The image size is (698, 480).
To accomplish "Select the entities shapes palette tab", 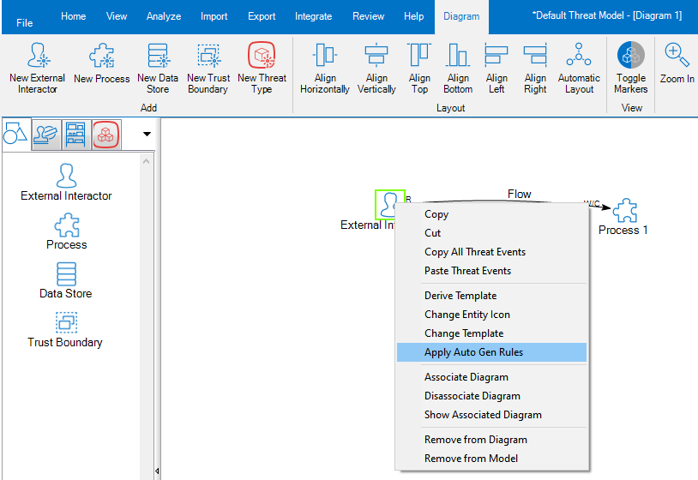I will click(16, 134).
